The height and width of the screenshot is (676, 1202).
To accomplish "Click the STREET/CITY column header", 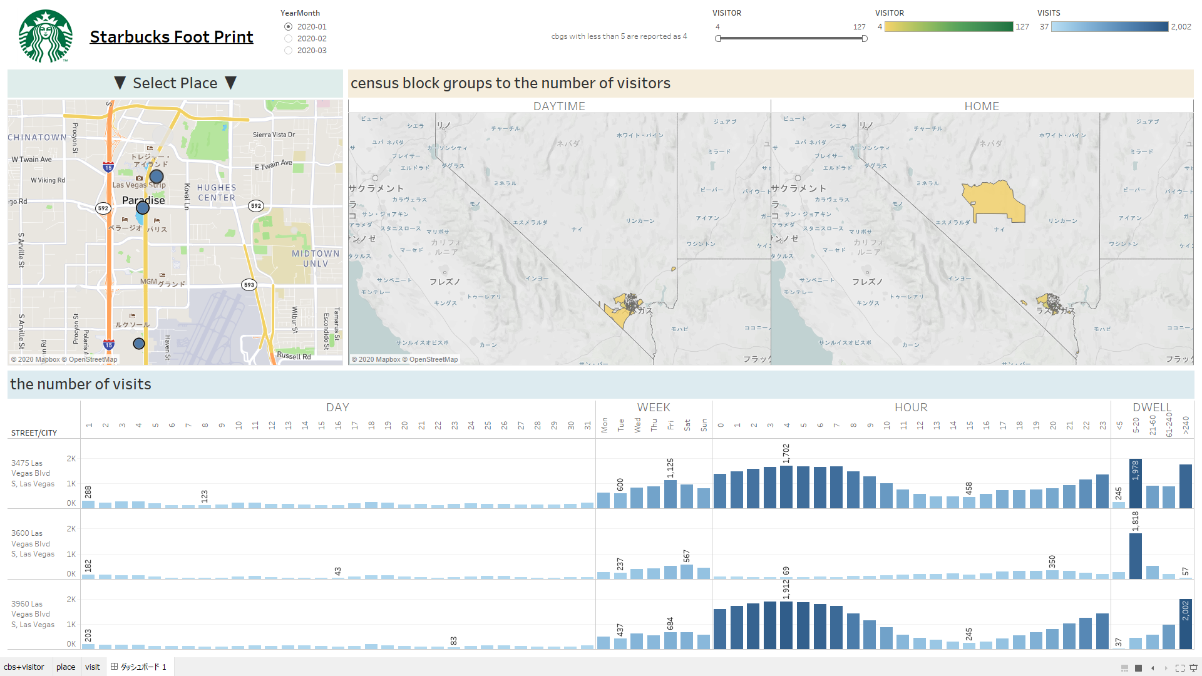I will 34,433.
